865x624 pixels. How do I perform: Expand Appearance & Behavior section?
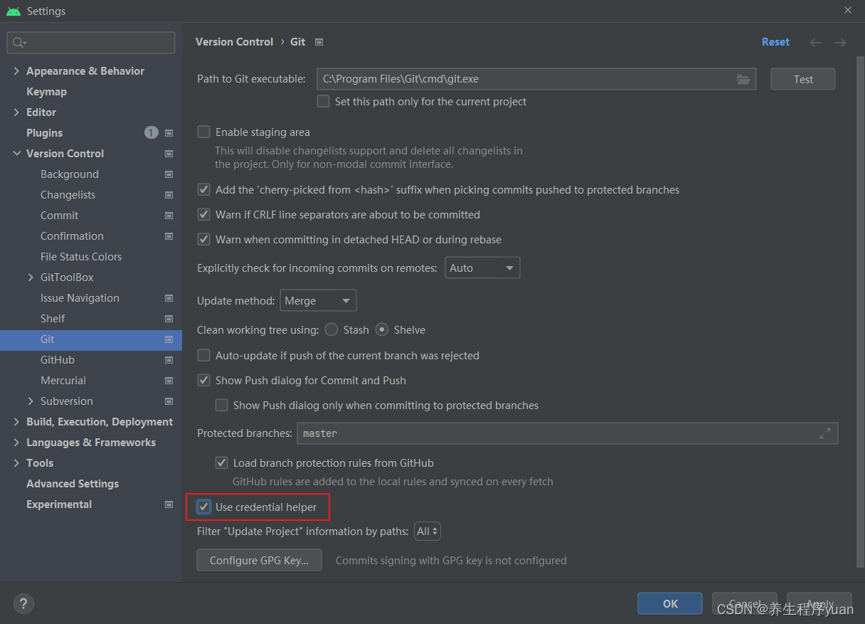coord(17,71)
